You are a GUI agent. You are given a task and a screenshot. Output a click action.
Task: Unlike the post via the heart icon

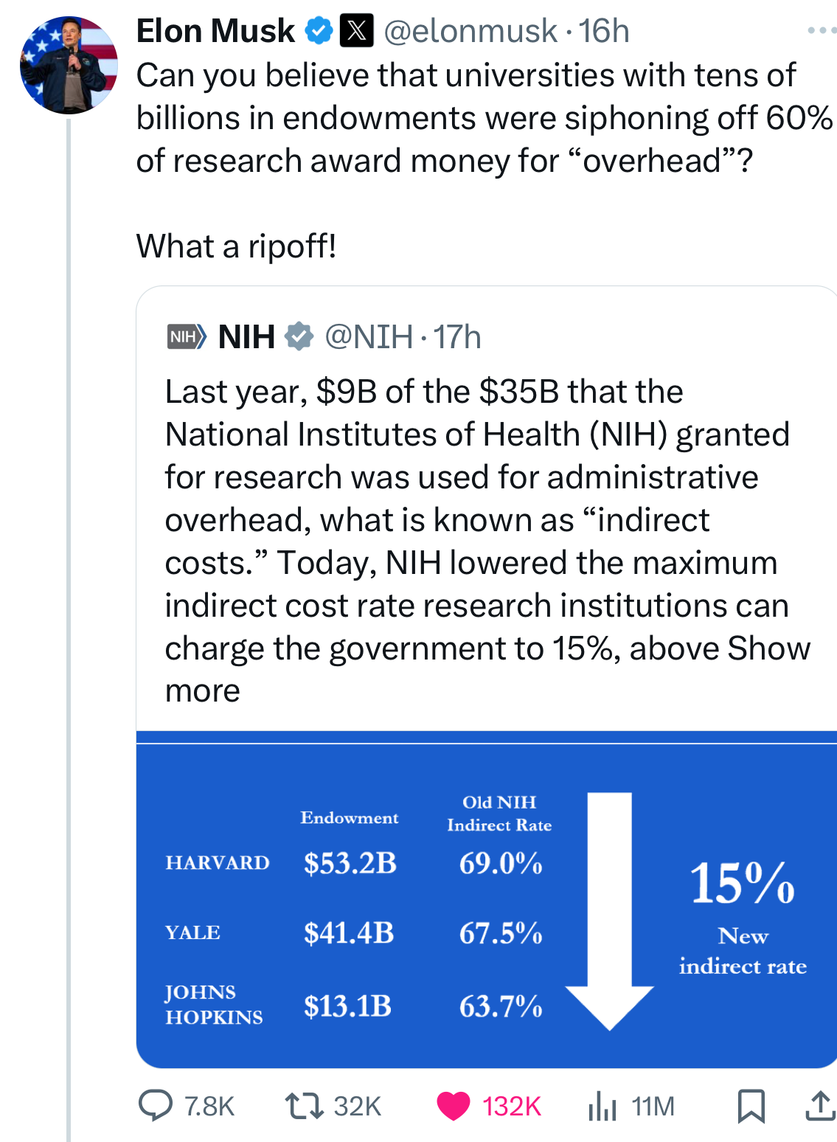click(453, 1106)
